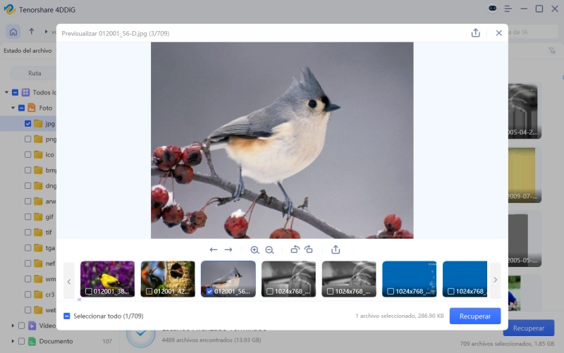The image size is (564, 353).
Task: Advance to next image with right arrow
Action: tap(228, 249)
